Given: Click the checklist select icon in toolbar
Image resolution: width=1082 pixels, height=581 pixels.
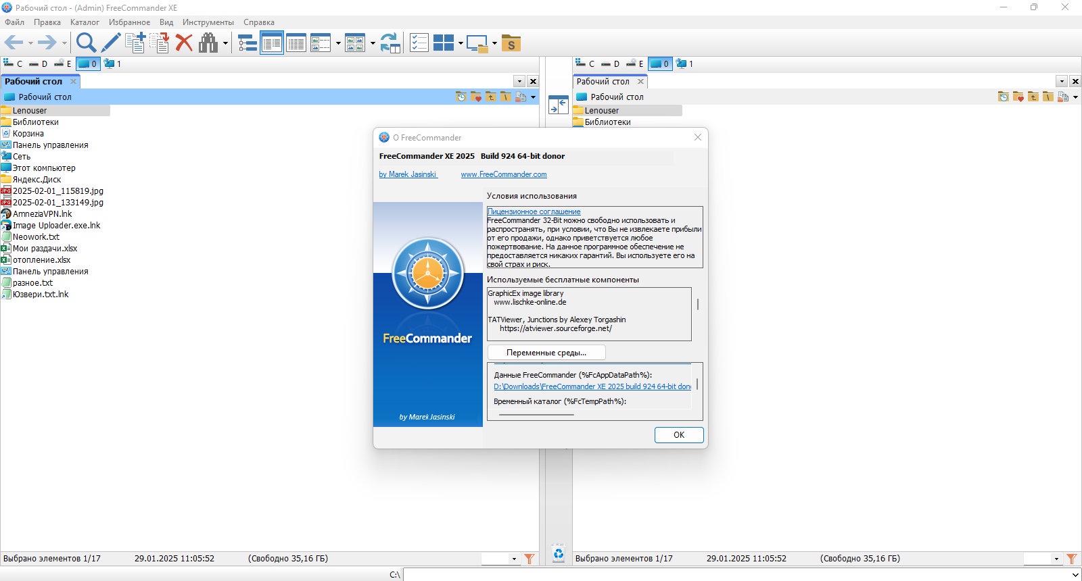Looking at the screenshot, I should [x=419, y=43].
